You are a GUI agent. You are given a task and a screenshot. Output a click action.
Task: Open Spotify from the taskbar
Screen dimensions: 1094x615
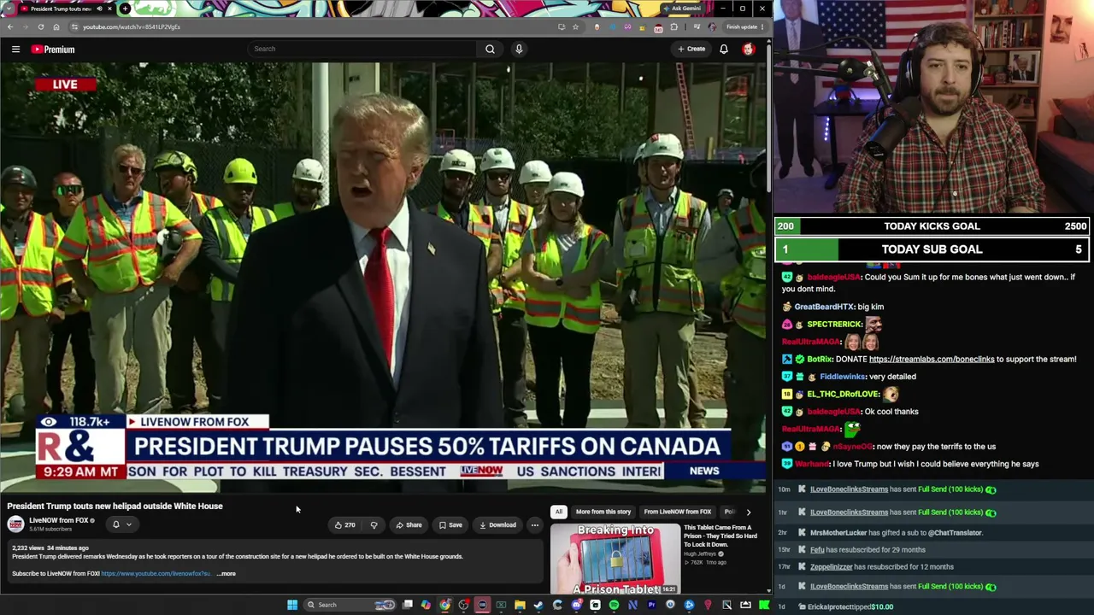(x=614, y=605)
